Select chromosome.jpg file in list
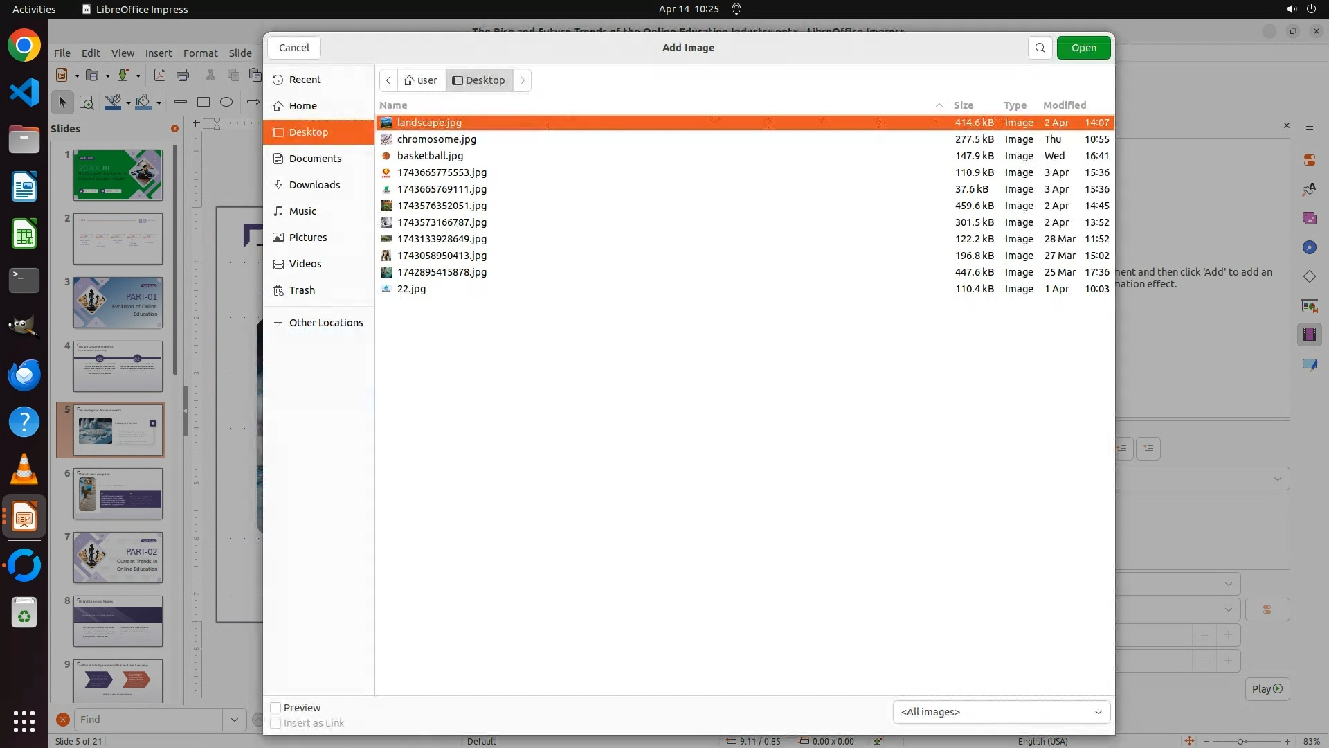 (436, 139)
